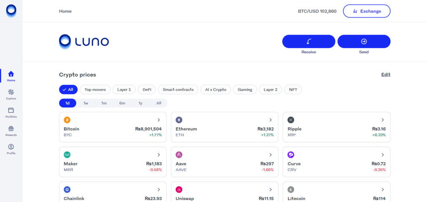Open Aave card chevron arrow
Image resolution: width=427 pixels, height=202 pixels.
(271, 155)
